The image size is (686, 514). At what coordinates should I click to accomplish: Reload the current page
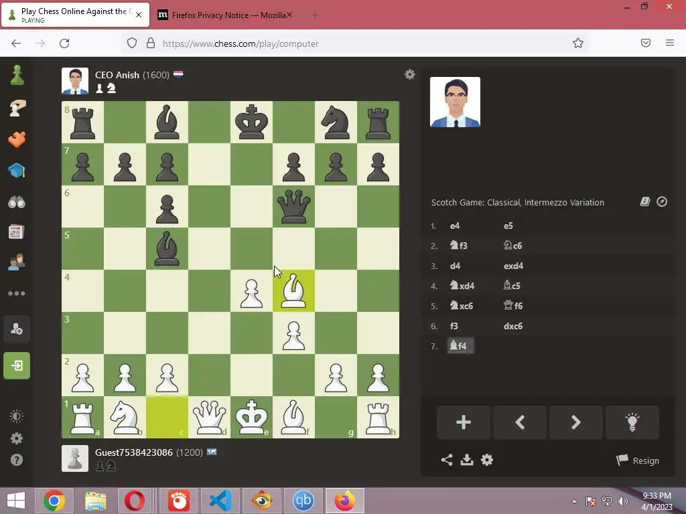click(x=64, y=44)
